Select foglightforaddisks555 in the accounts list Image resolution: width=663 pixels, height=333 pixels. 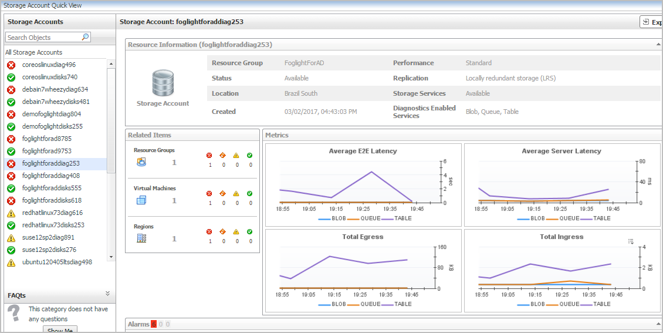pyautogui.click(x=52, y=188)
